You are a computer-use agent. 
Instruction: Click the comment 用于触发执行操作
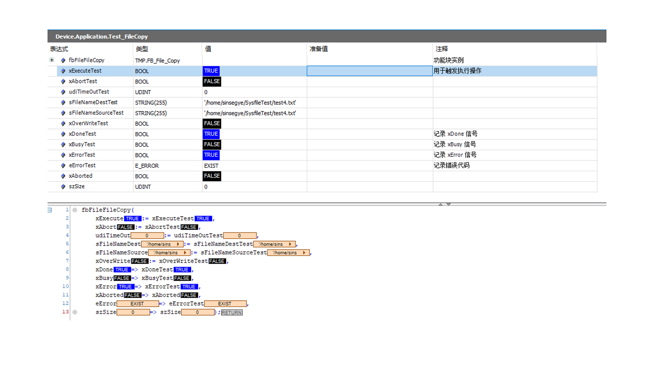(x=457, y=71)
